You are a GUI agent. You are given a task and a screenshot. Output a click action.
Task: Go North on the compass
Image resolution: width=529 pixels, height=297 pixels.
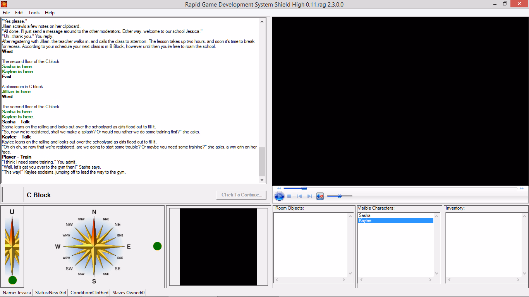click(x=94, y=212)
